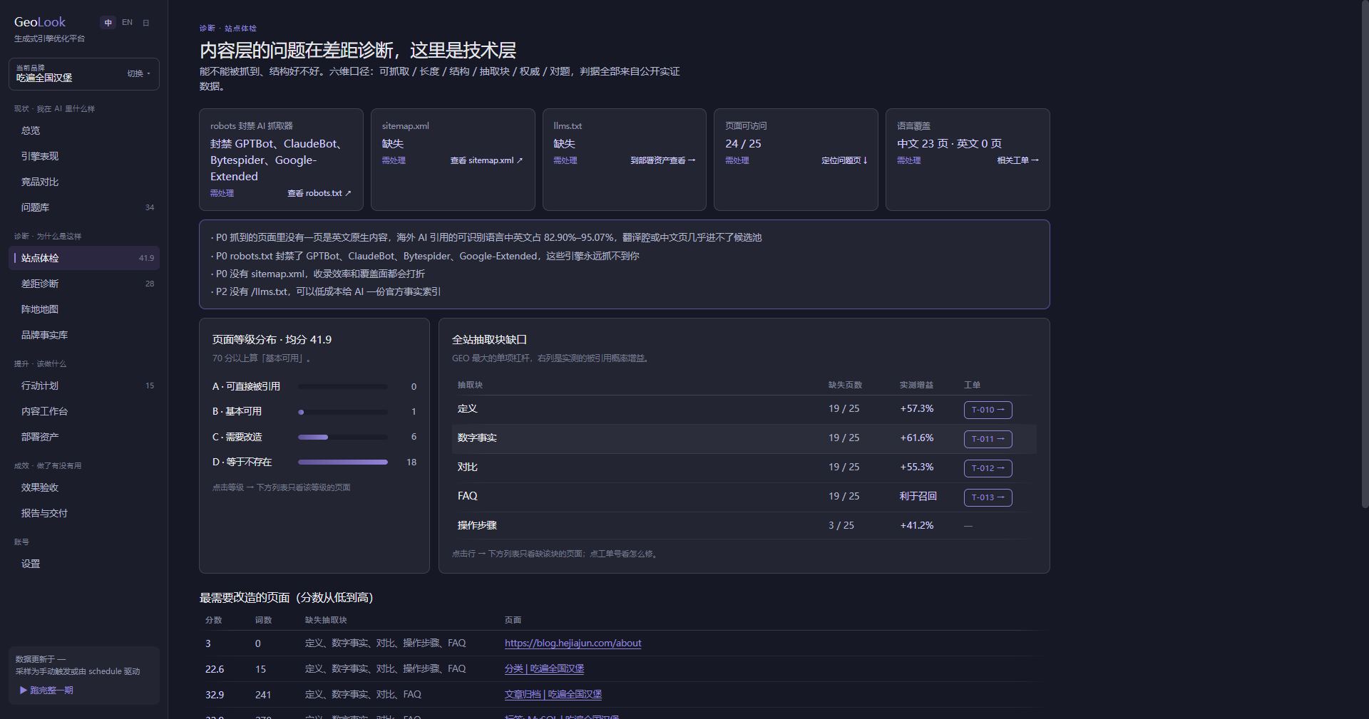Select the 对比 extraction block row
1369x719 pixels.
point(744,467)
